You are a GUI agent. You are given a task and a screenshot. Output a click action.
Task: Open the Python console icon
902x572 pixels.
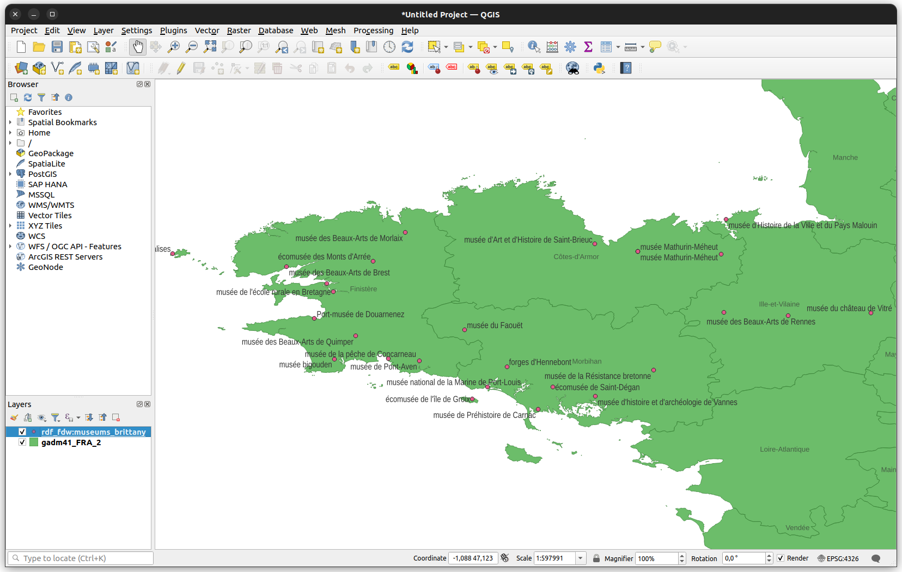599,68
